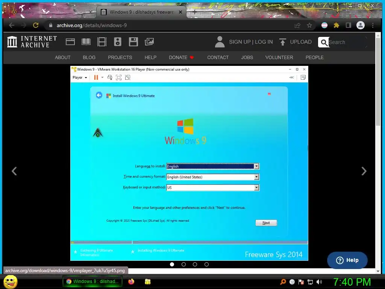Click the 7:40 PM clock
The width and height of the screenshot is (385, 289).
tap(352, 282)
